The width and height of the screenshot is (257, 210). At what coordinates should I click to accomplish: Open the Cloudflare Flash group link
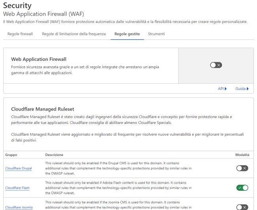[x=17, y=188]
